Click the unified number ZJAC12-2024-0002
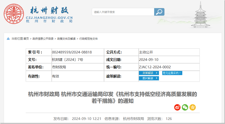The height and width of the screenshot is (124, 225). point(155,67)
